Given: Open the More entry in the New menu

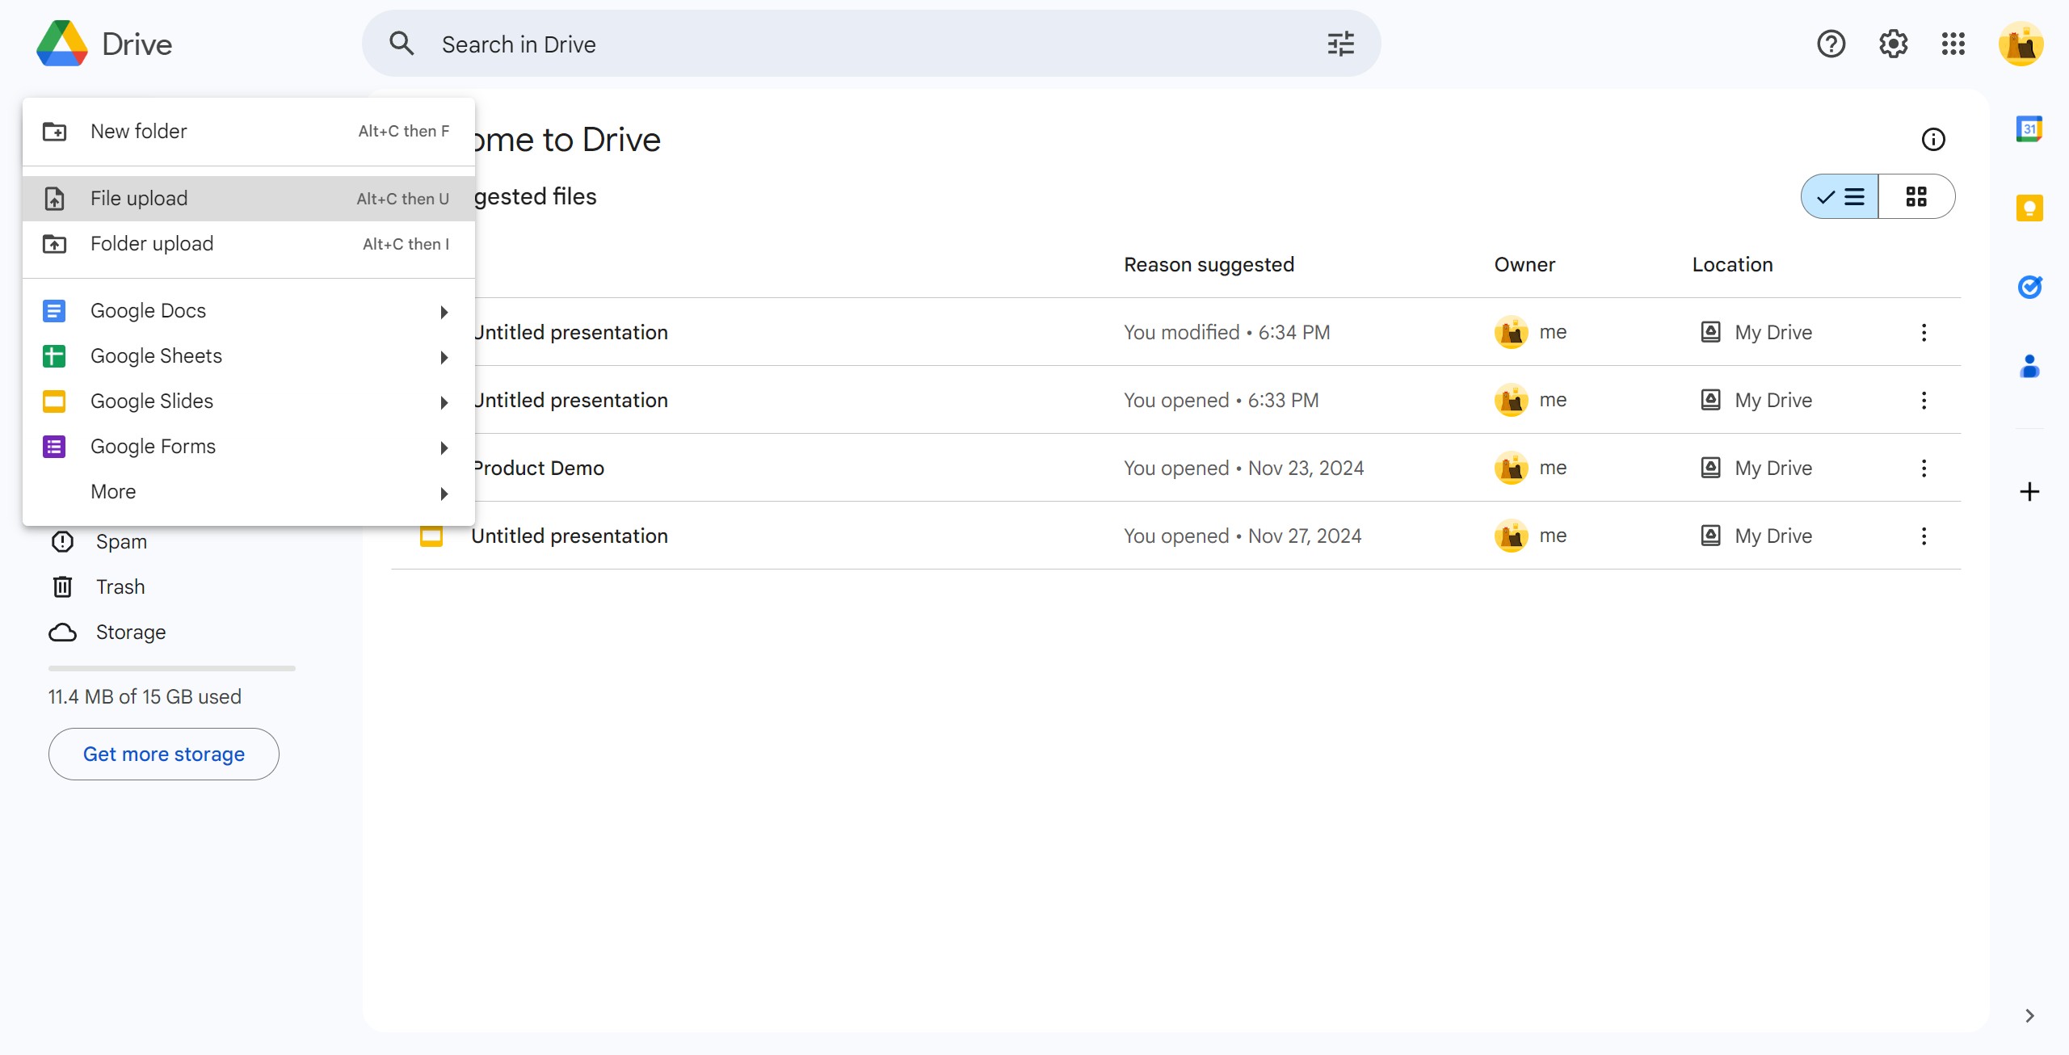Looking at the screenshot, I should [248, 491].
